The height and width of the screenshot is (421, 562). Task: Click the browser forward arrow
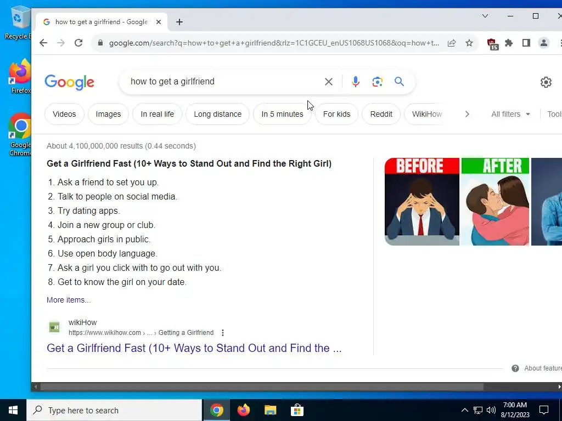tap(61, 43)
